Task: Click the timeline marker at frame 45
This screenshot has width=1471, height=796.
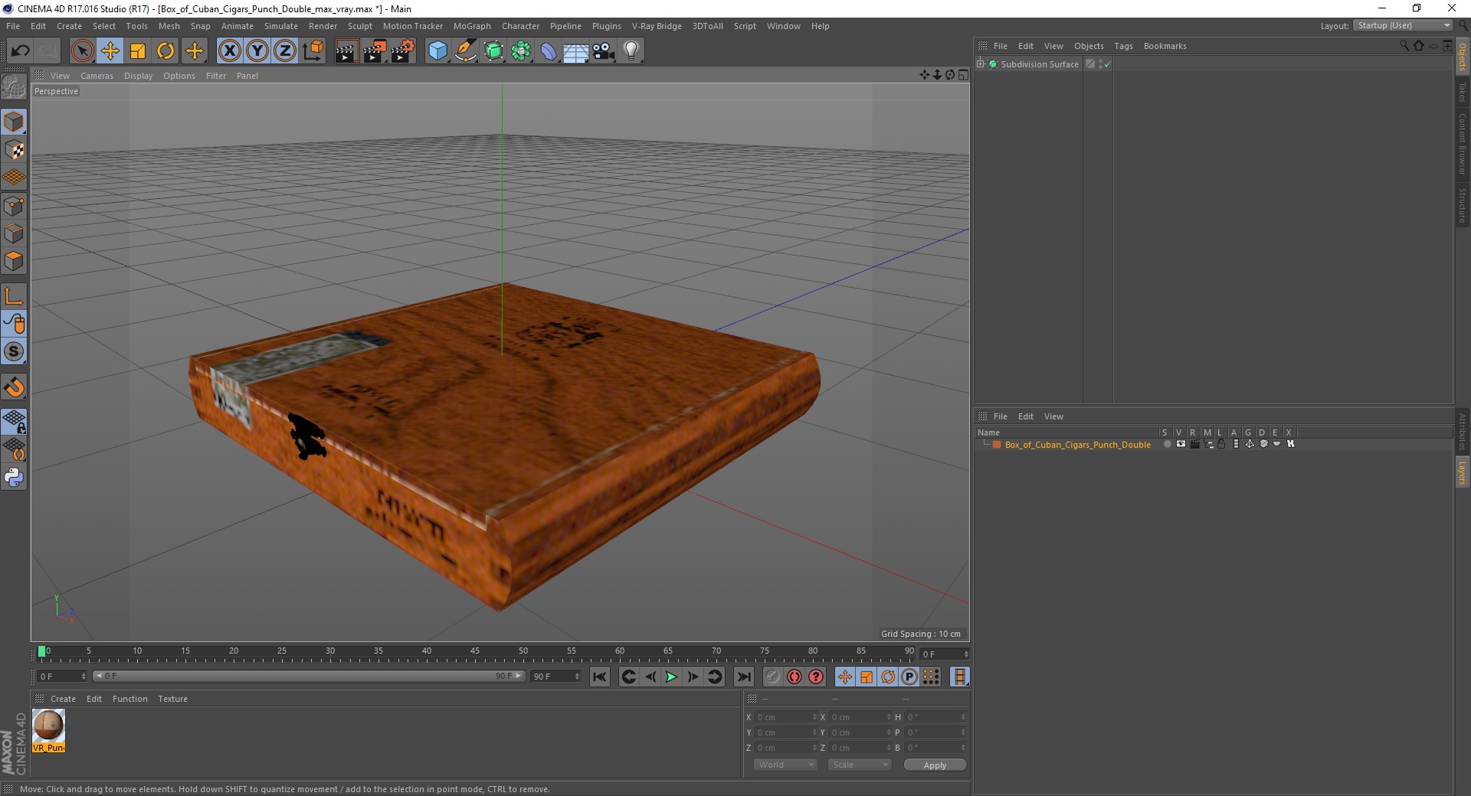Action: click(475, 651)
